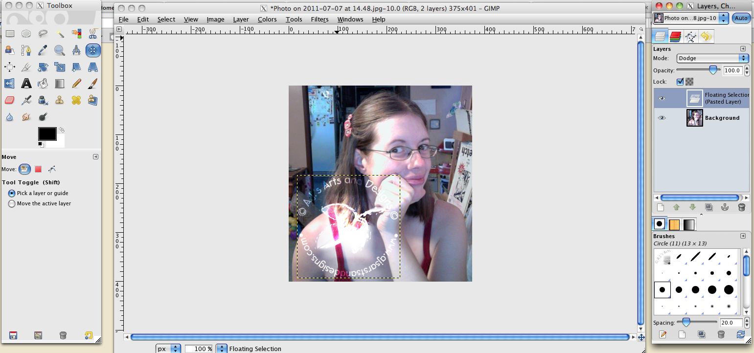Switch to the Channels tab
Screen dimensions: 754x353
click(675, 36)
